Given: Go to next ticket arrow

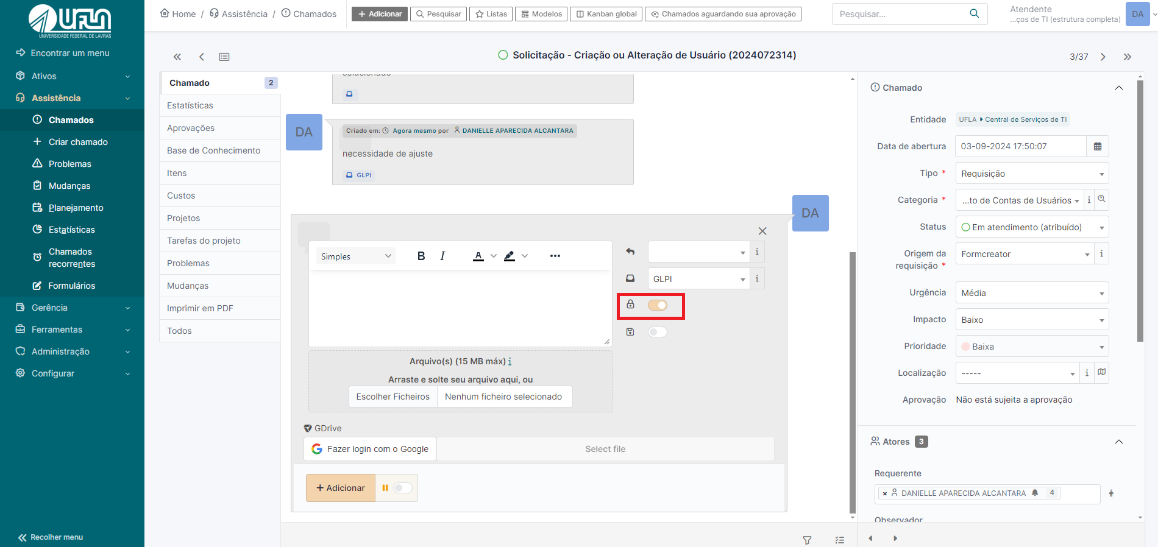Looking at the screenshot, I should (1103, 57).
